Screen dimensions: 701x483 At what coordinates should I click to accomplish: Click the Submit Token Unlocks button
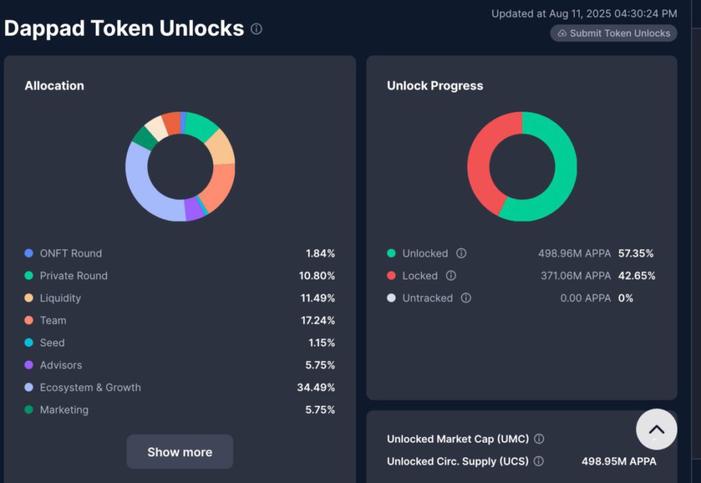pos(613,33)
